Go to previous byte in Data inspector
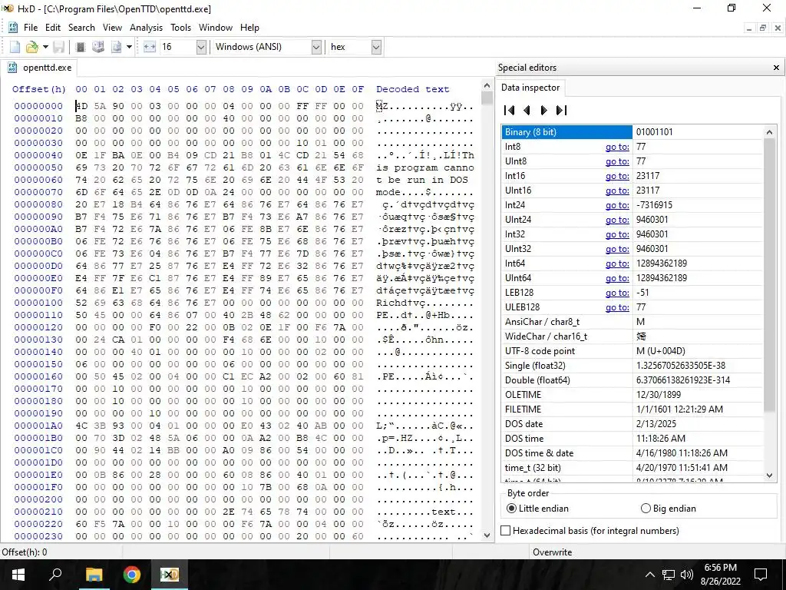Image resolution: width=786 pixels, height=590 pixels. pos(527,110)
